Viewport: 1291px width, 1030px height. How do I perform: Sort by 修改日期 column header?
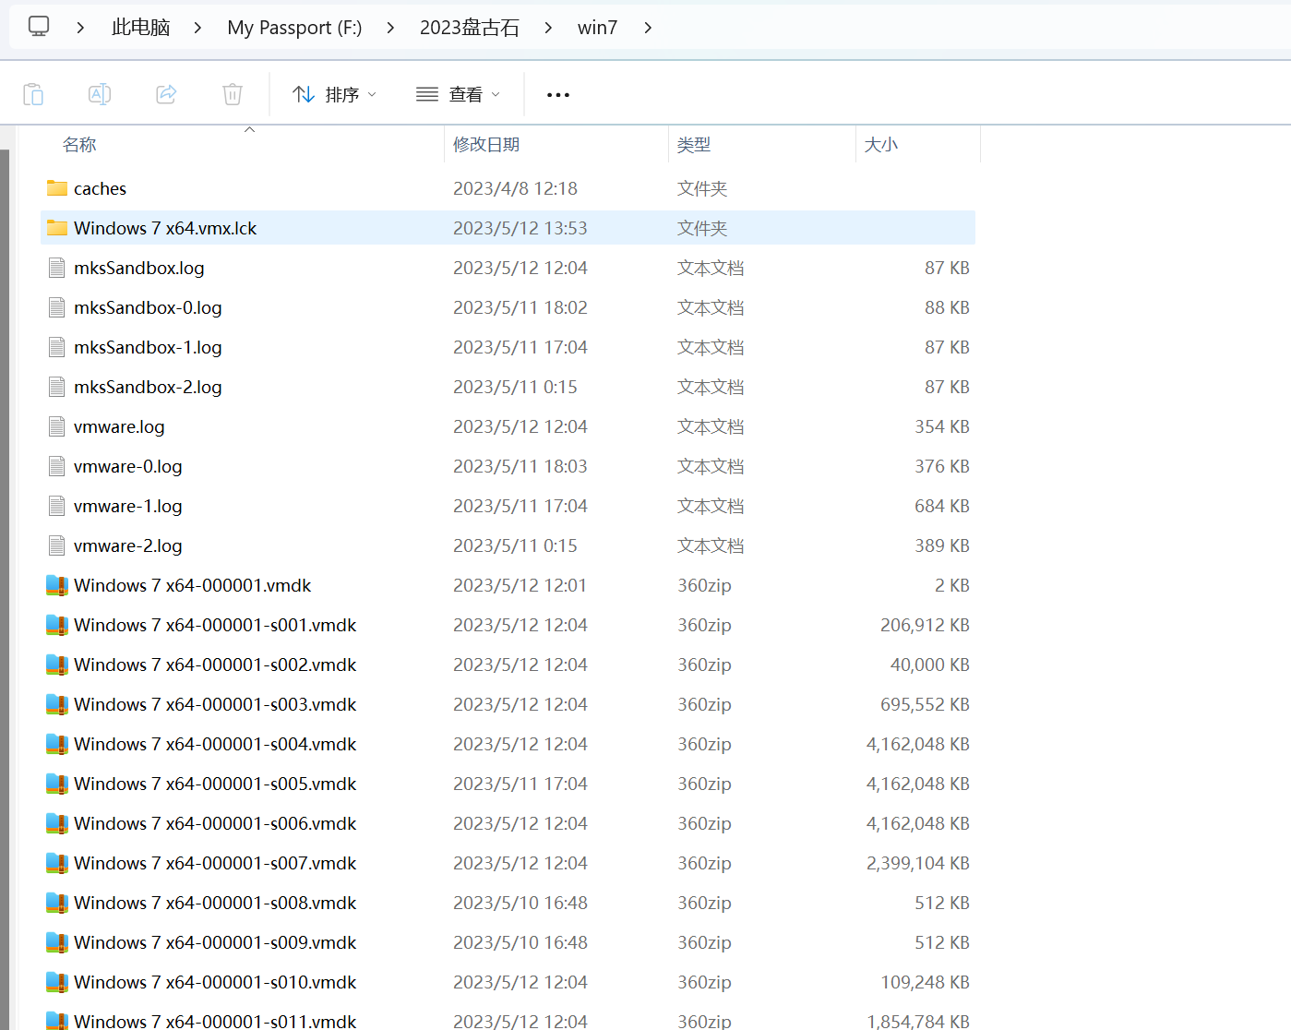486,145
